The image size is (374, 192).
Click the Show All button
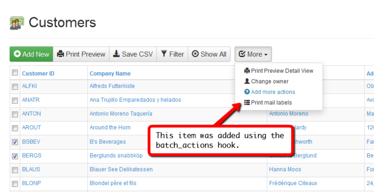point(209,54)
